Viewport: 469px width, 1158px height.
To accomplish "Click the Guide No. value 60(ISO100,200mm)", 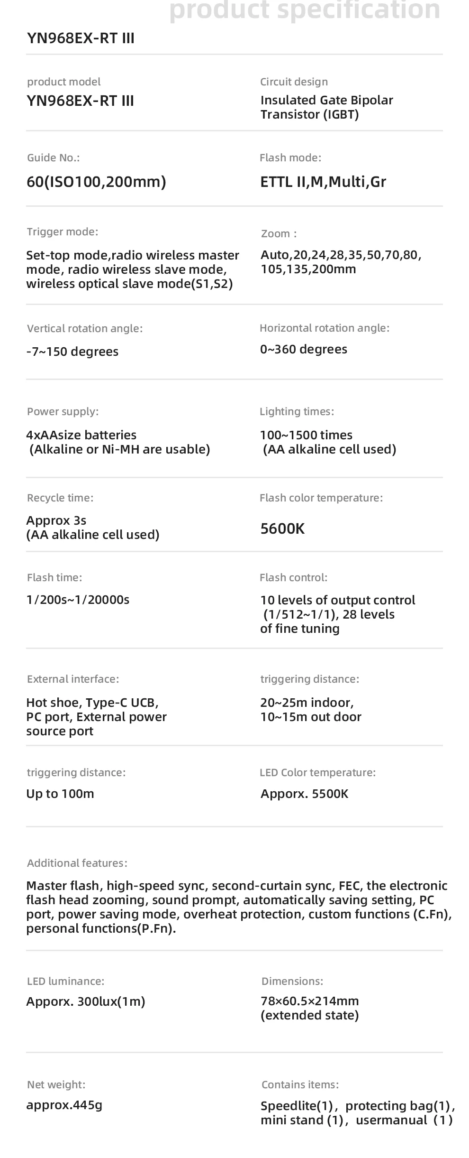I will (x=96, y=182).
